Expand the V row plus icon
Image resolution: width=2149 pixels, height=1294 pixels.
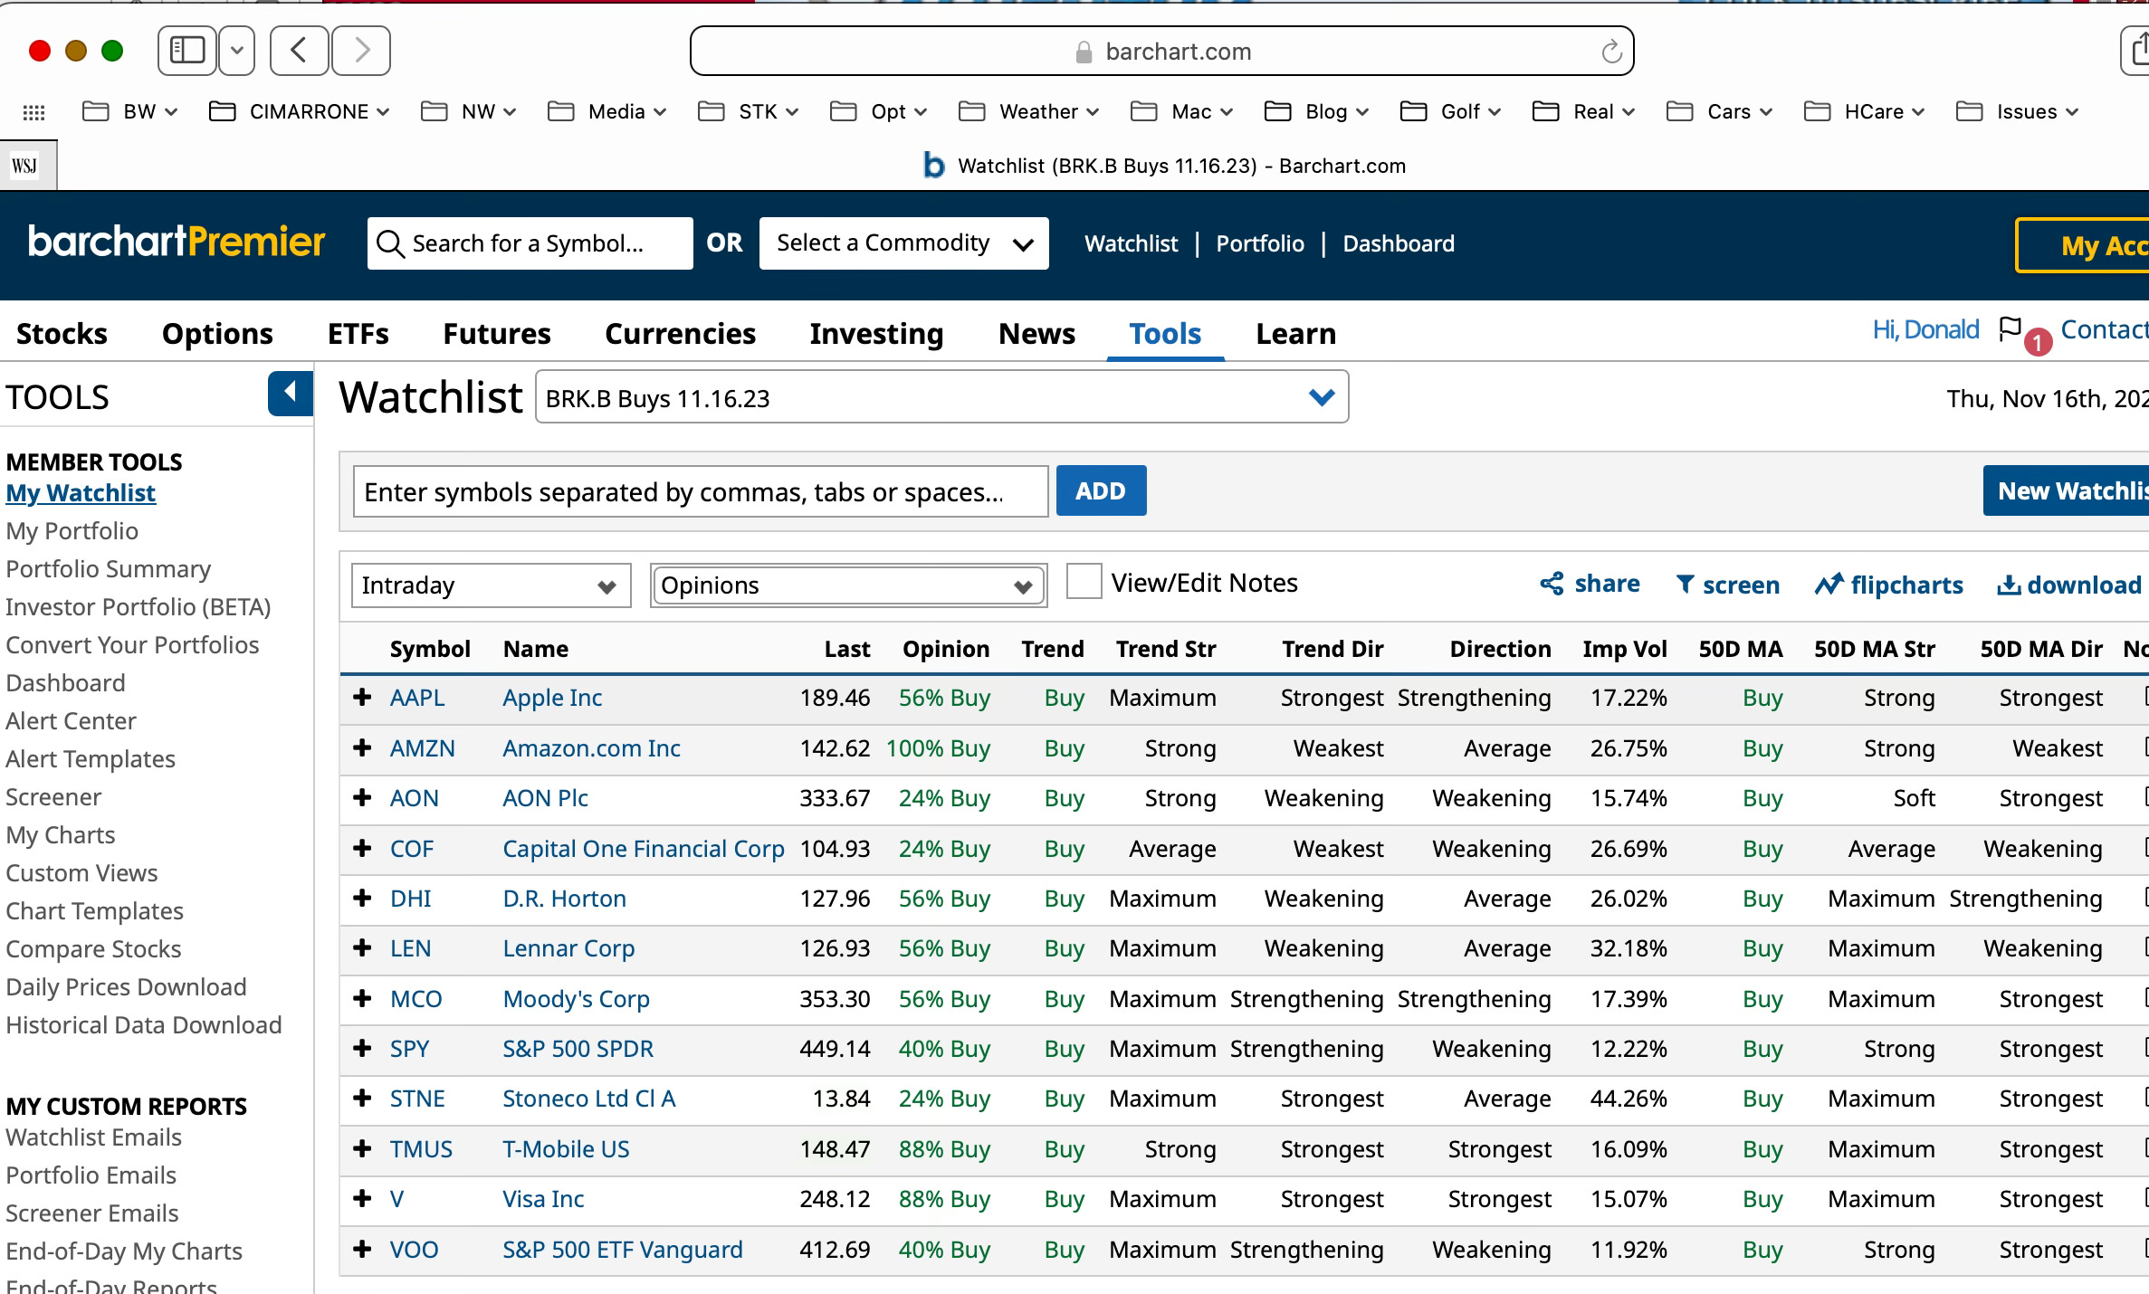pyautogui.click(x=362, y=1198)
